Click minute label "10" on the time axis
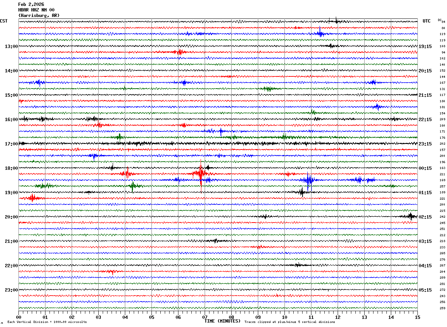 (x=284, y=317)
